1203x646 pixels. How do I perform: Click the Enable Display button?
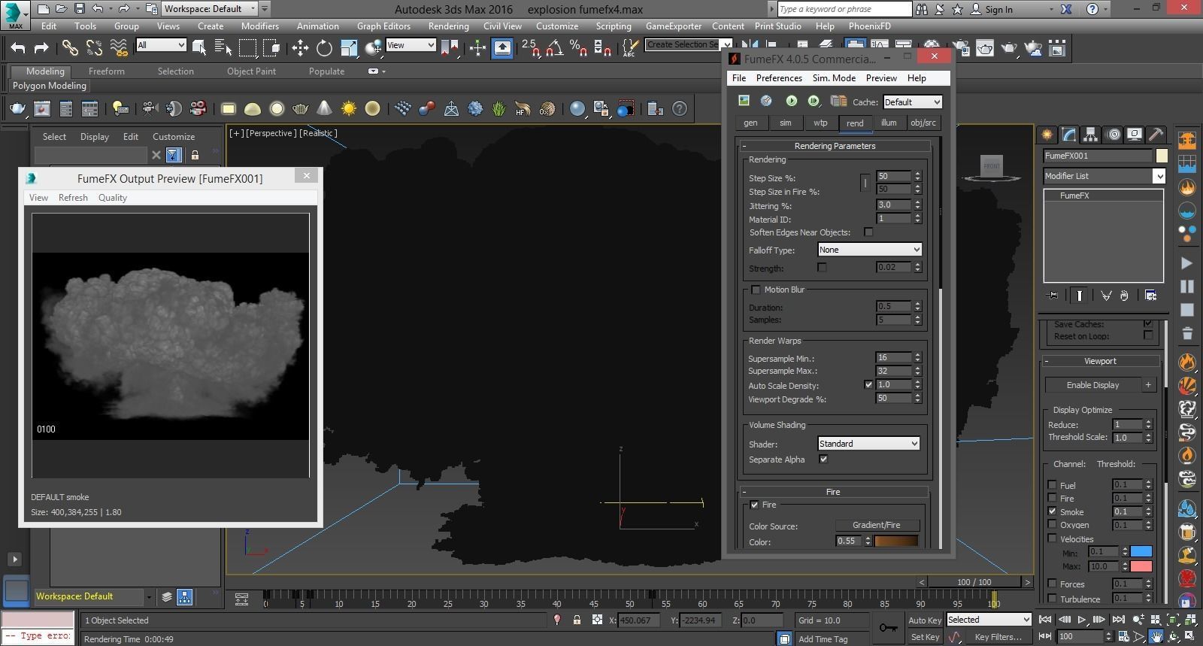click(1092, 385)
